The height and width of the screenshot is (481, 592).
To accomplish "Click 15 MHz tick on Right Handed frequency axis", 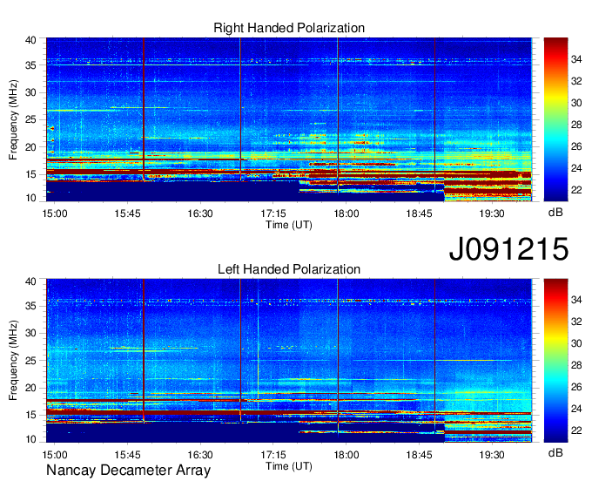I will coord(30,174).
